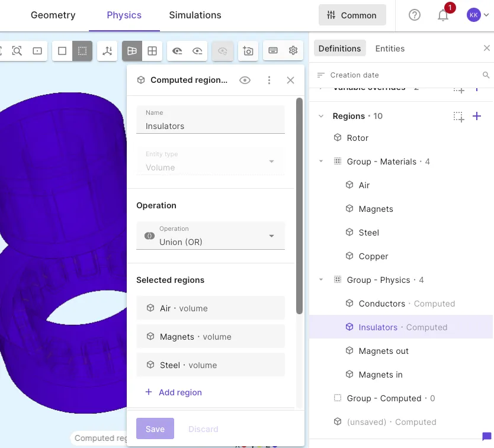
Task: Click the Group - Materials grid icon
Action: coord(338,161)
